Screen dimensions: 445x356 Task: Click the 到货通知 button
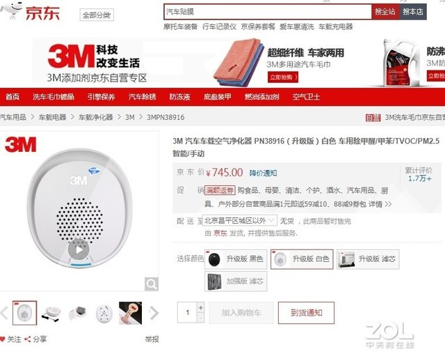click(306, 313)
